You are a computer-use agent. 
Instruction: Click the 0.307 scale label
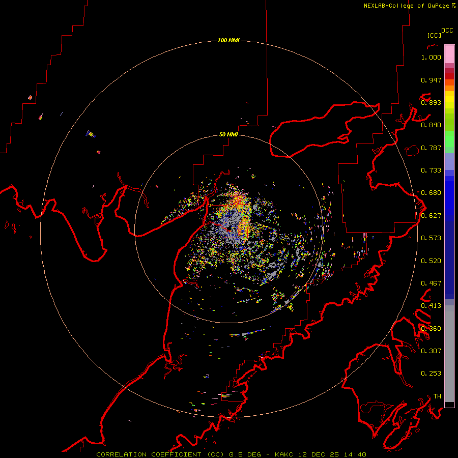pos(431,351)
